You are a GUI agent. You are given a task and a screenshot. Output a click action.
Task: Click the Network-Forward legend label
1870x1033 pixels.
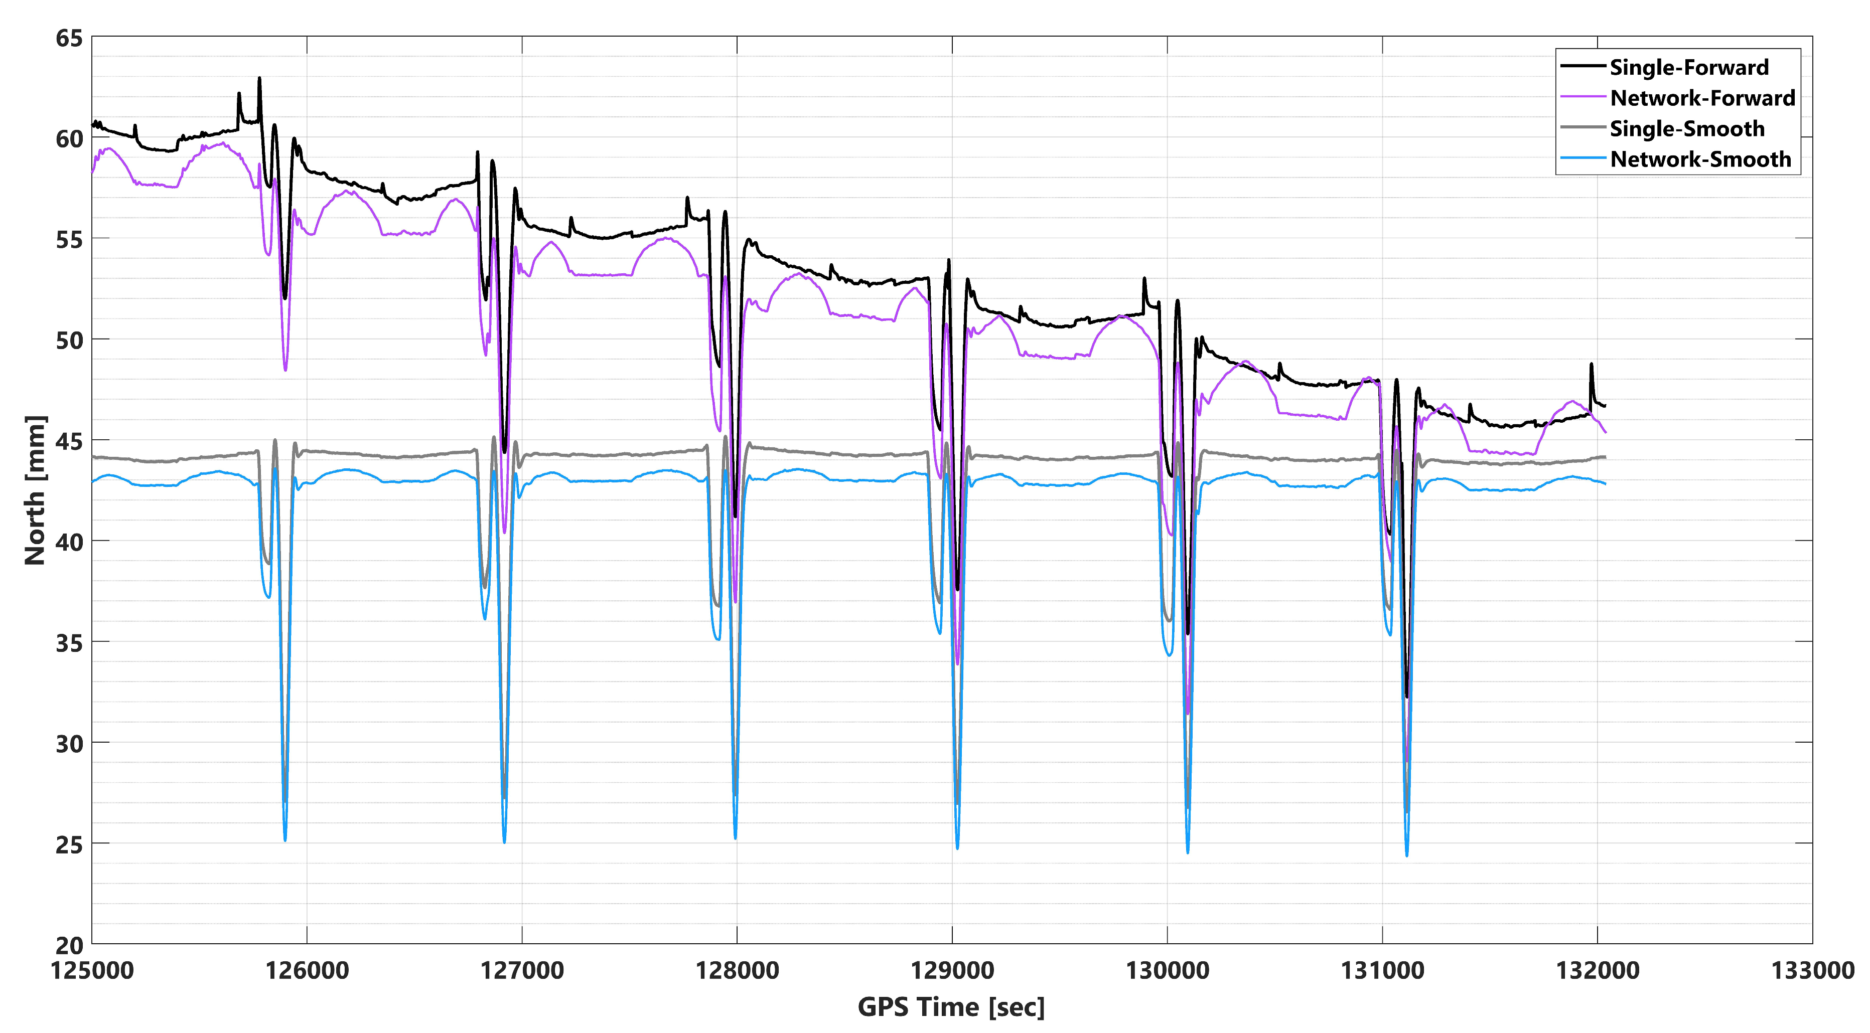[x=1702, y=98]
